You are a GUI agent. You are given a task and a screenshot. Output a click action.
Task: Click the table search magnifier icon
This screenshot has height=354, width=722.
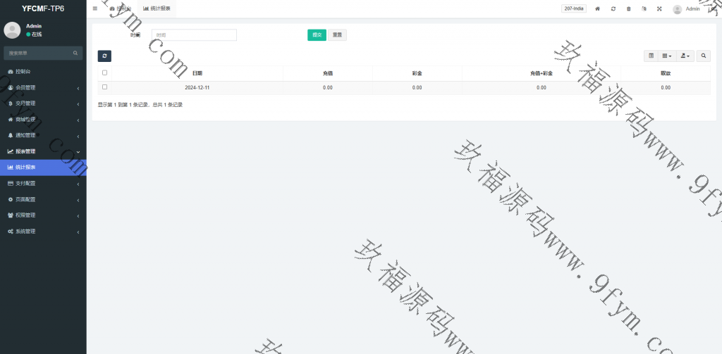[x=704, y=56]
